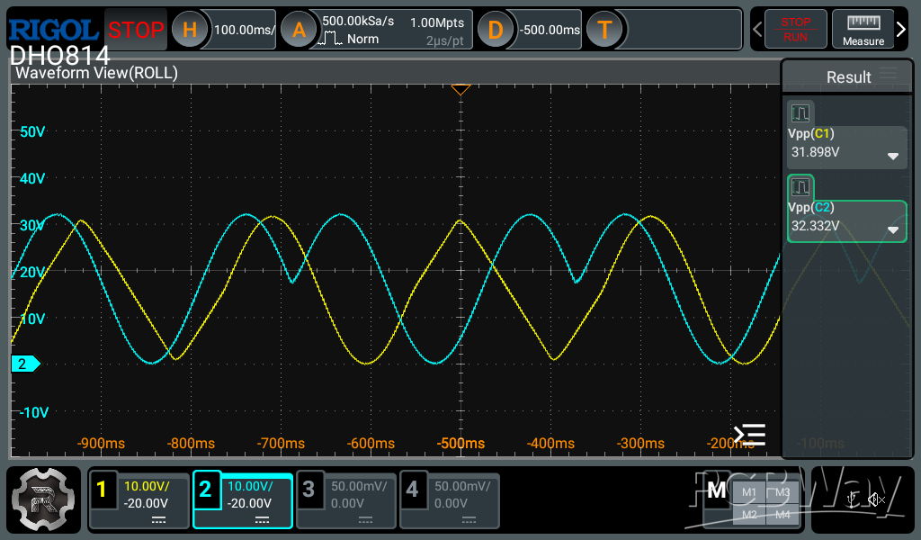The image size is (921, 540).
Task: Show next quick tools with right chevron
Action: [x=902, y=29]
